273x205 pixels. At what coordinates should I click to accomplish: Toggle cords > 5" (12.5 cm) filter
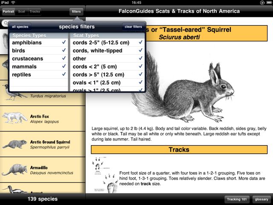(107, 75)
